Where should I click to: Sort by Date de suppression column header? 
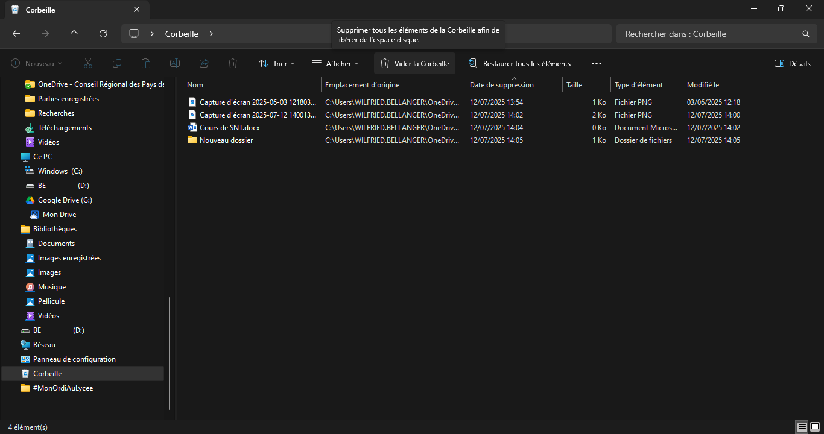501,85
